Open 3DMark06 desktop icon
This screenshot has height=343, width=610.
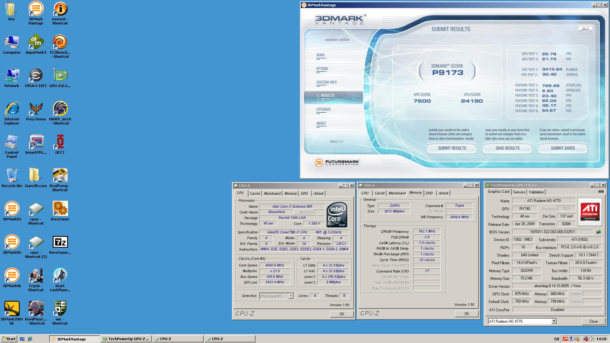coord(12,278)
